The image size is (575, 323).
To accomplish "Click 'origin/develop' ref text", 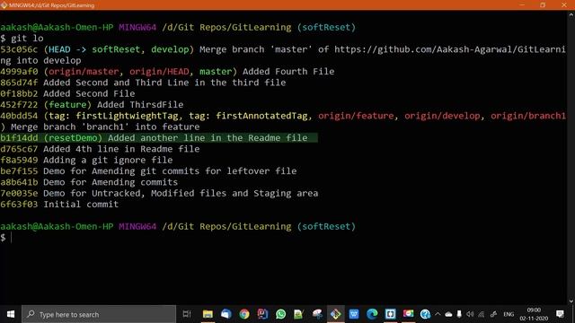I will pyautogui.click(x=442, y=116).
